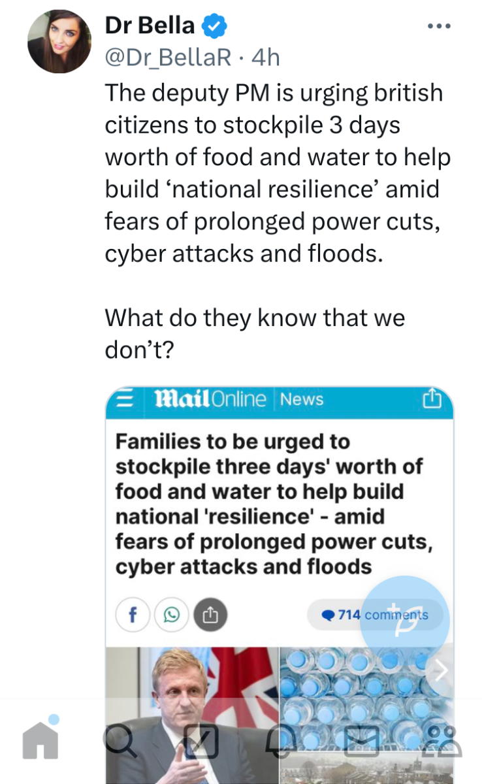Tap the dark grey share button
The image size is (482, 784).
pyautogui.click(x=210, y=614)
